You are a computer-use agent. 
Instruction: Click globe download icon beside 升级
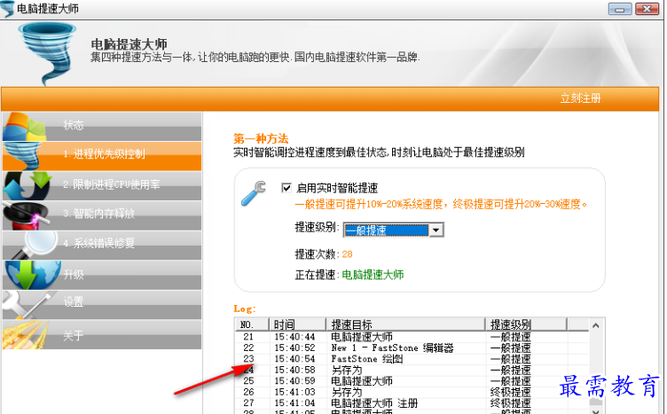click(x=32, y=275)
